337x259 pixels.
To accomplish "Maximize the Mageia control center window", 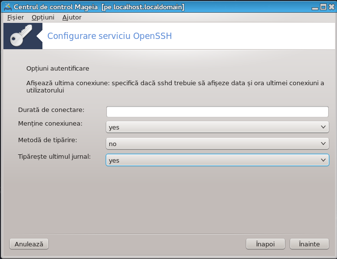I will click(x=323, y=7).
